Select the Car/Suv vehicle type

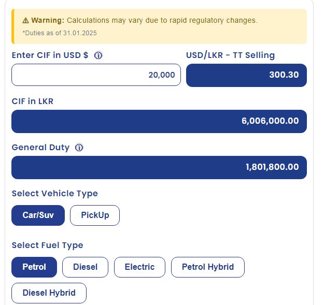click(x=38, y=215)
